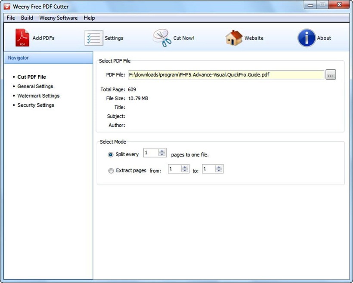
Task: Decrease the Extract from page value
Action: (x=185, y=171)
